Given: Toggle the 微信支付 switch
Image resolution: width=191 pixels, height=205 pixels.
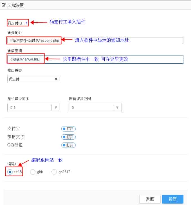Looking at the screenshot, I should click(69, 137).
